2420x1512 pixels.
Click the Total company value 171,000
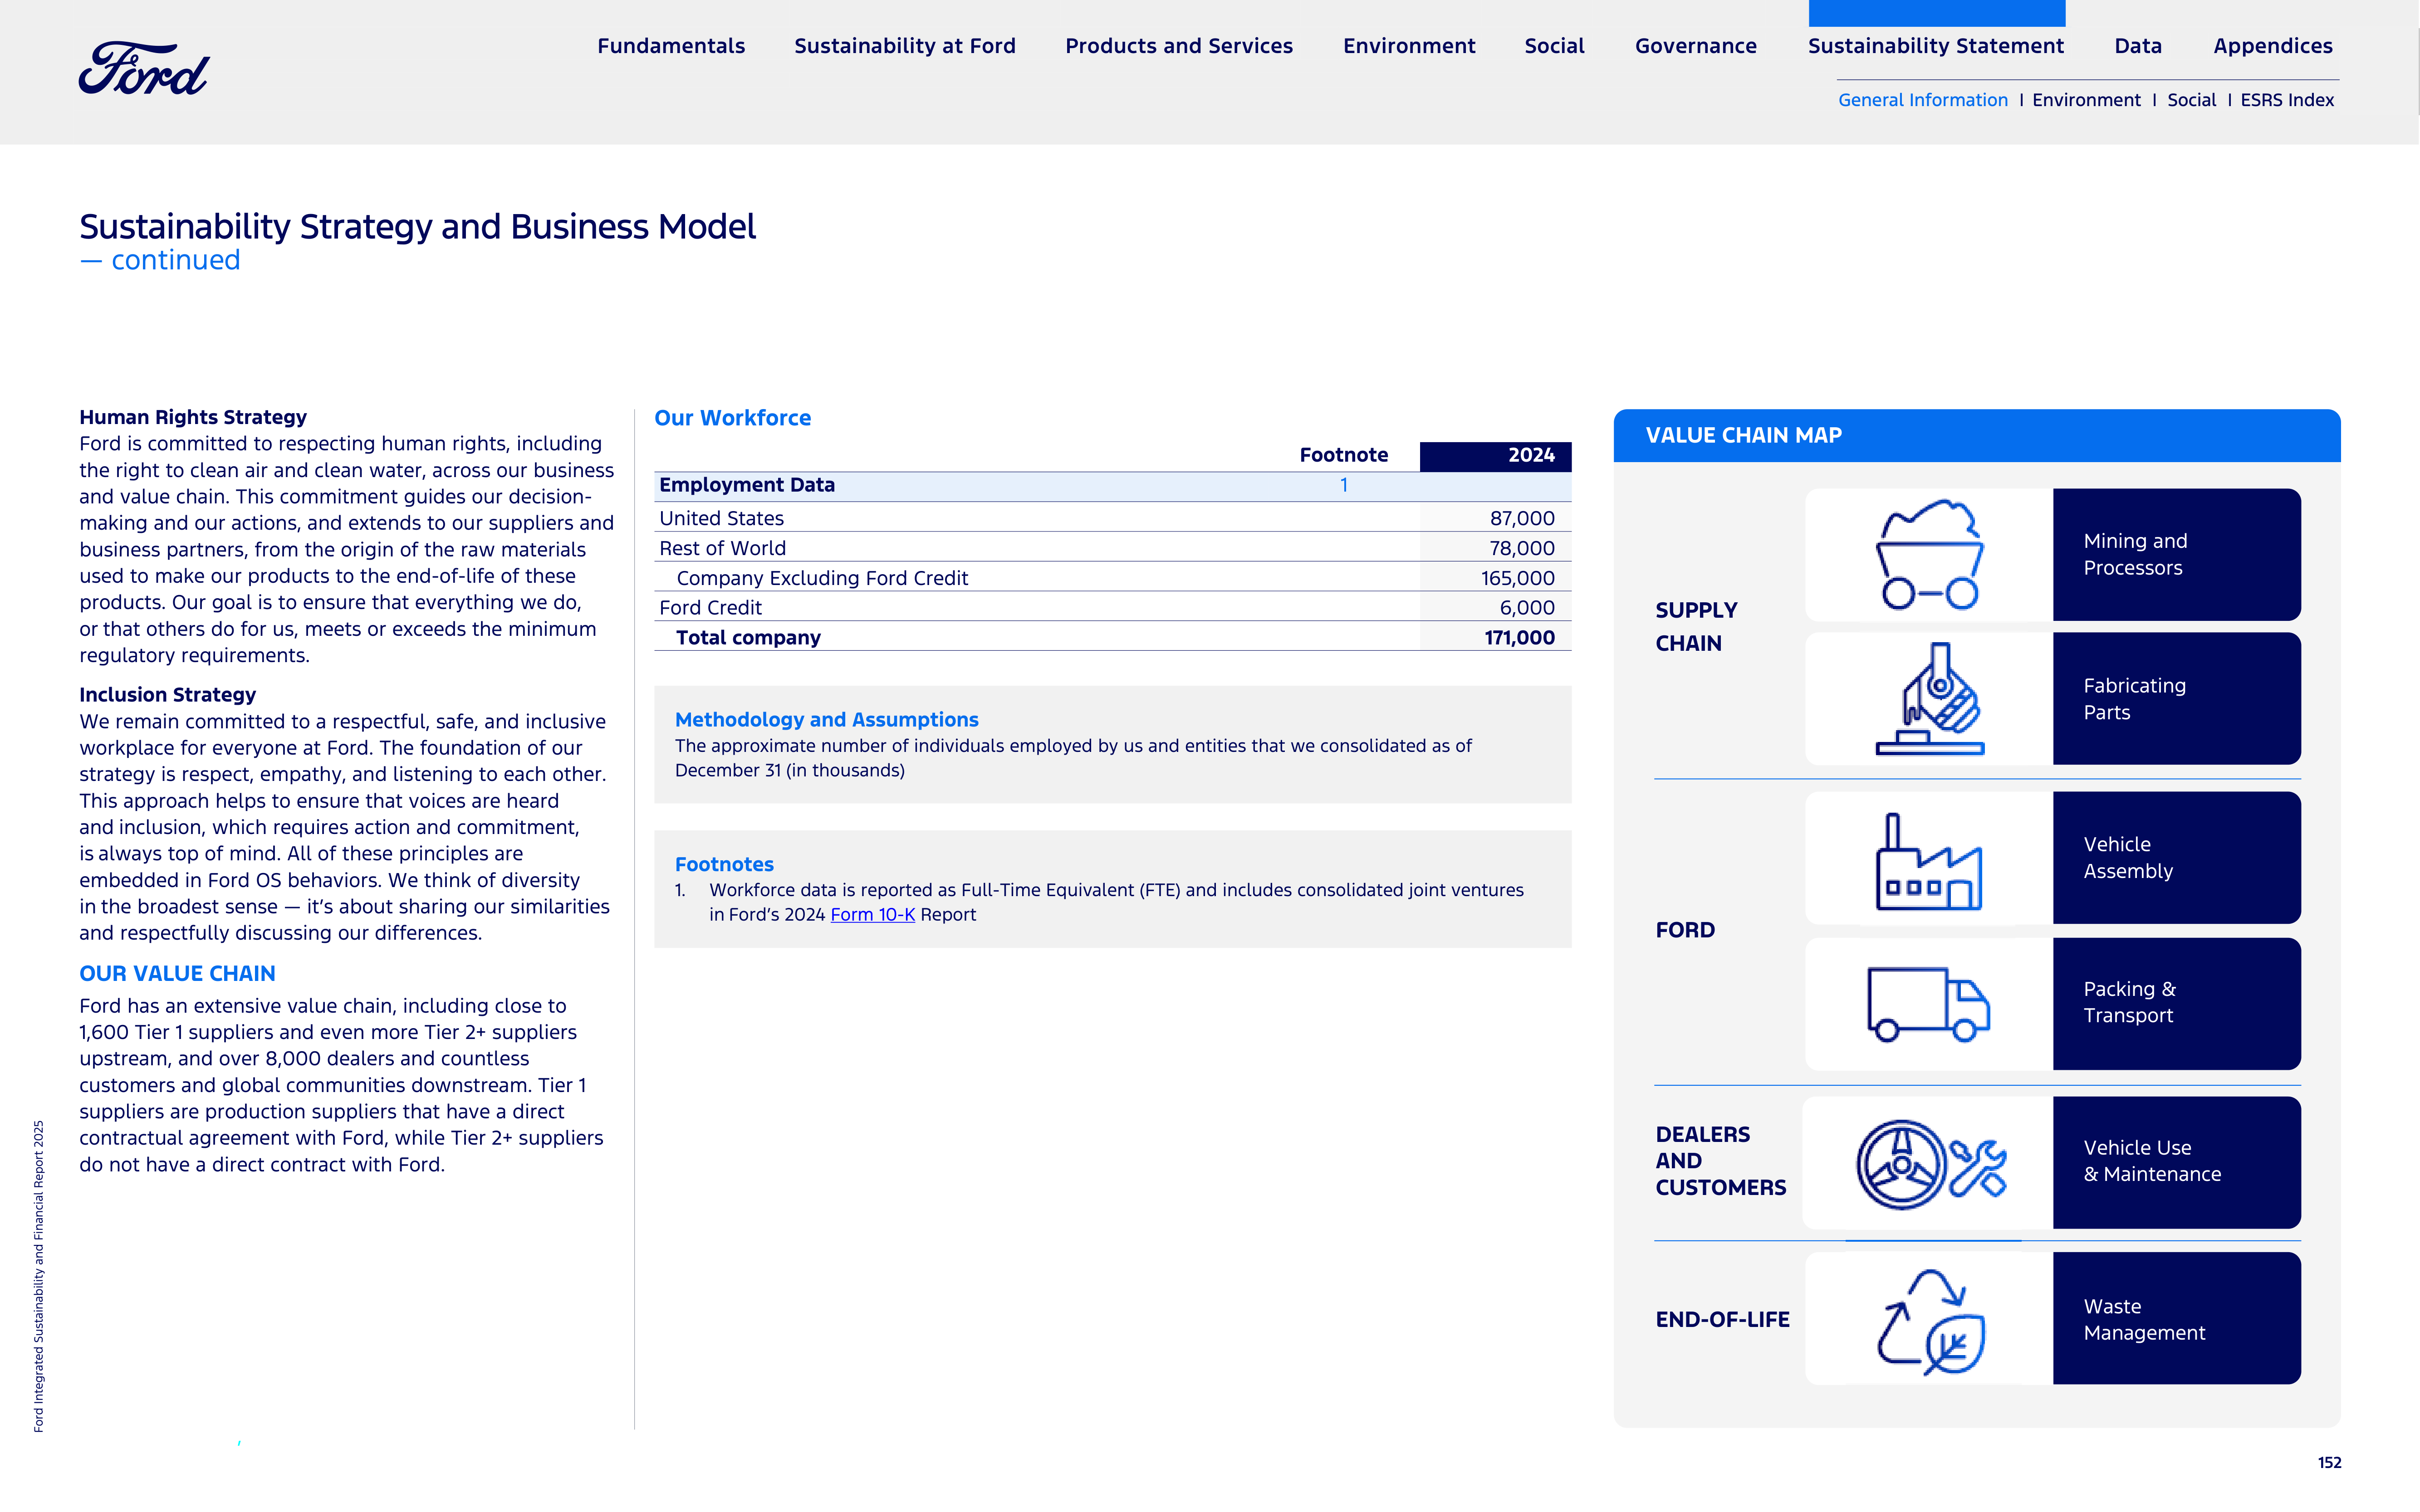pos(1519,638)
